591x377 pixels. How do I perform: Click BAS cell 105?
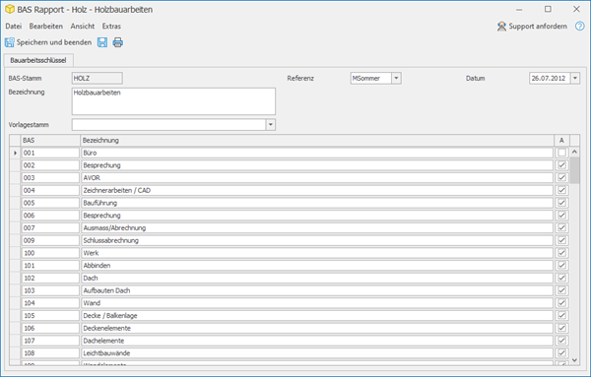pos(50,316)
